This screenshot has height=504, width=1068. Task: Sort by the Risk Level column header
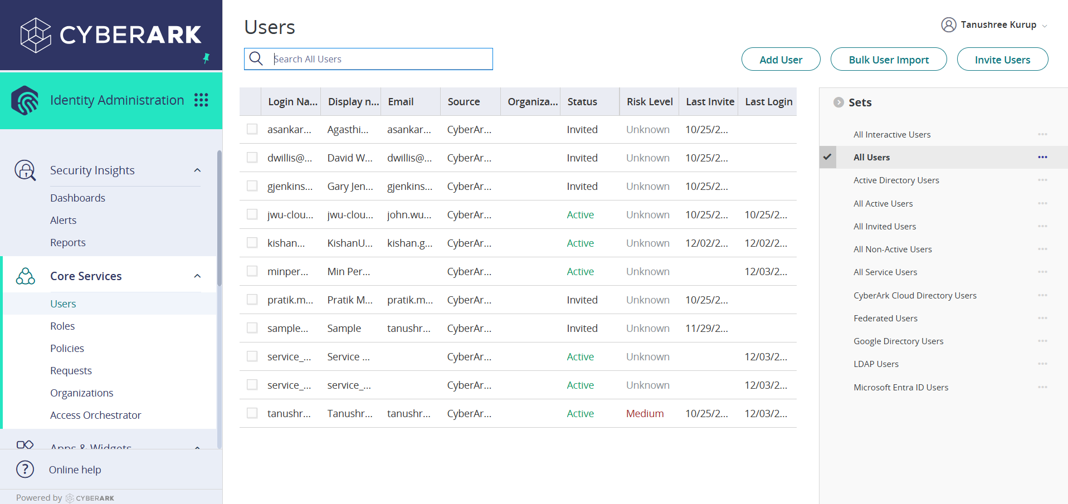[649, 101]
